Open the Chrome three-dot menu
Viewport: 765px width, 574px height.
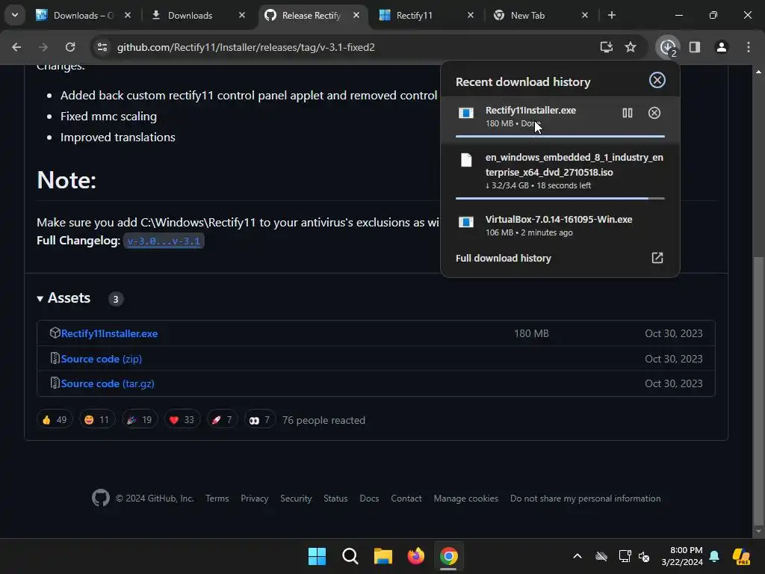click(749, 47)
